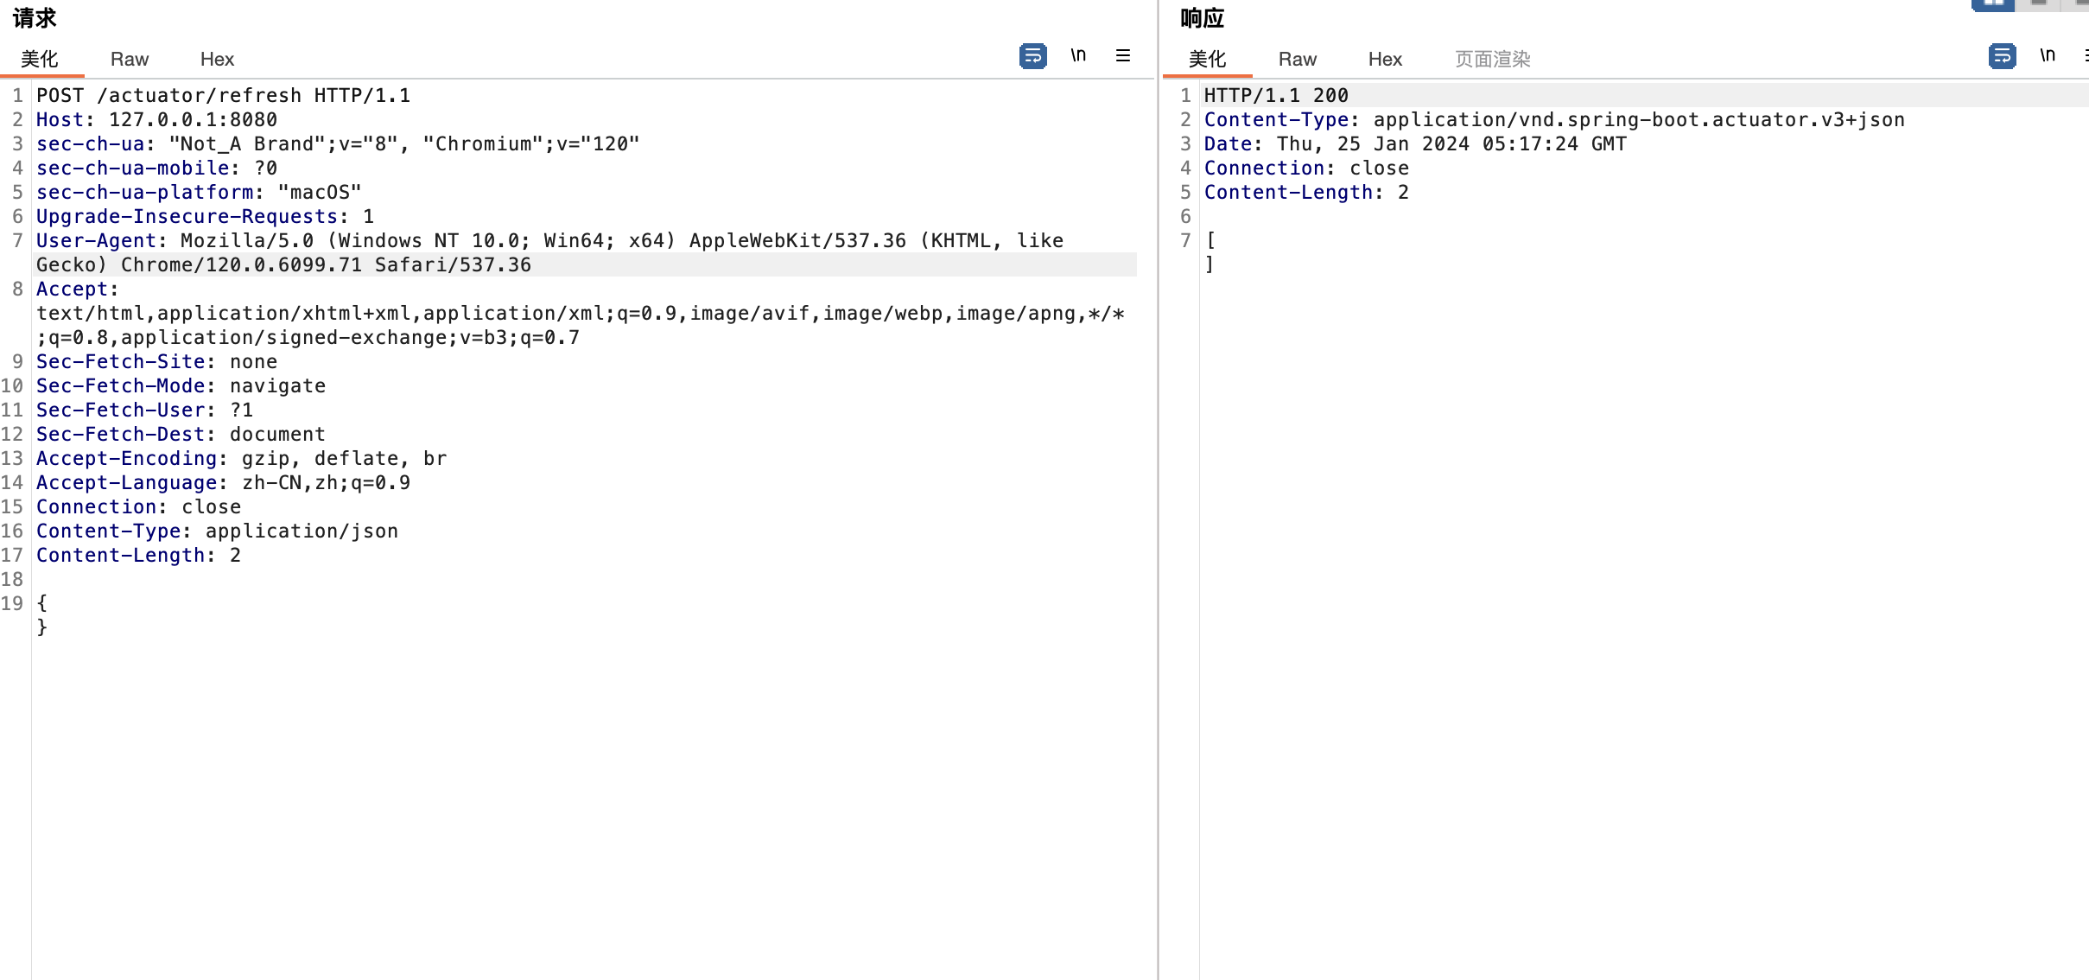
Task: Toggle \n non-printable characters in response panel
Action: [x=2048, y=55]
